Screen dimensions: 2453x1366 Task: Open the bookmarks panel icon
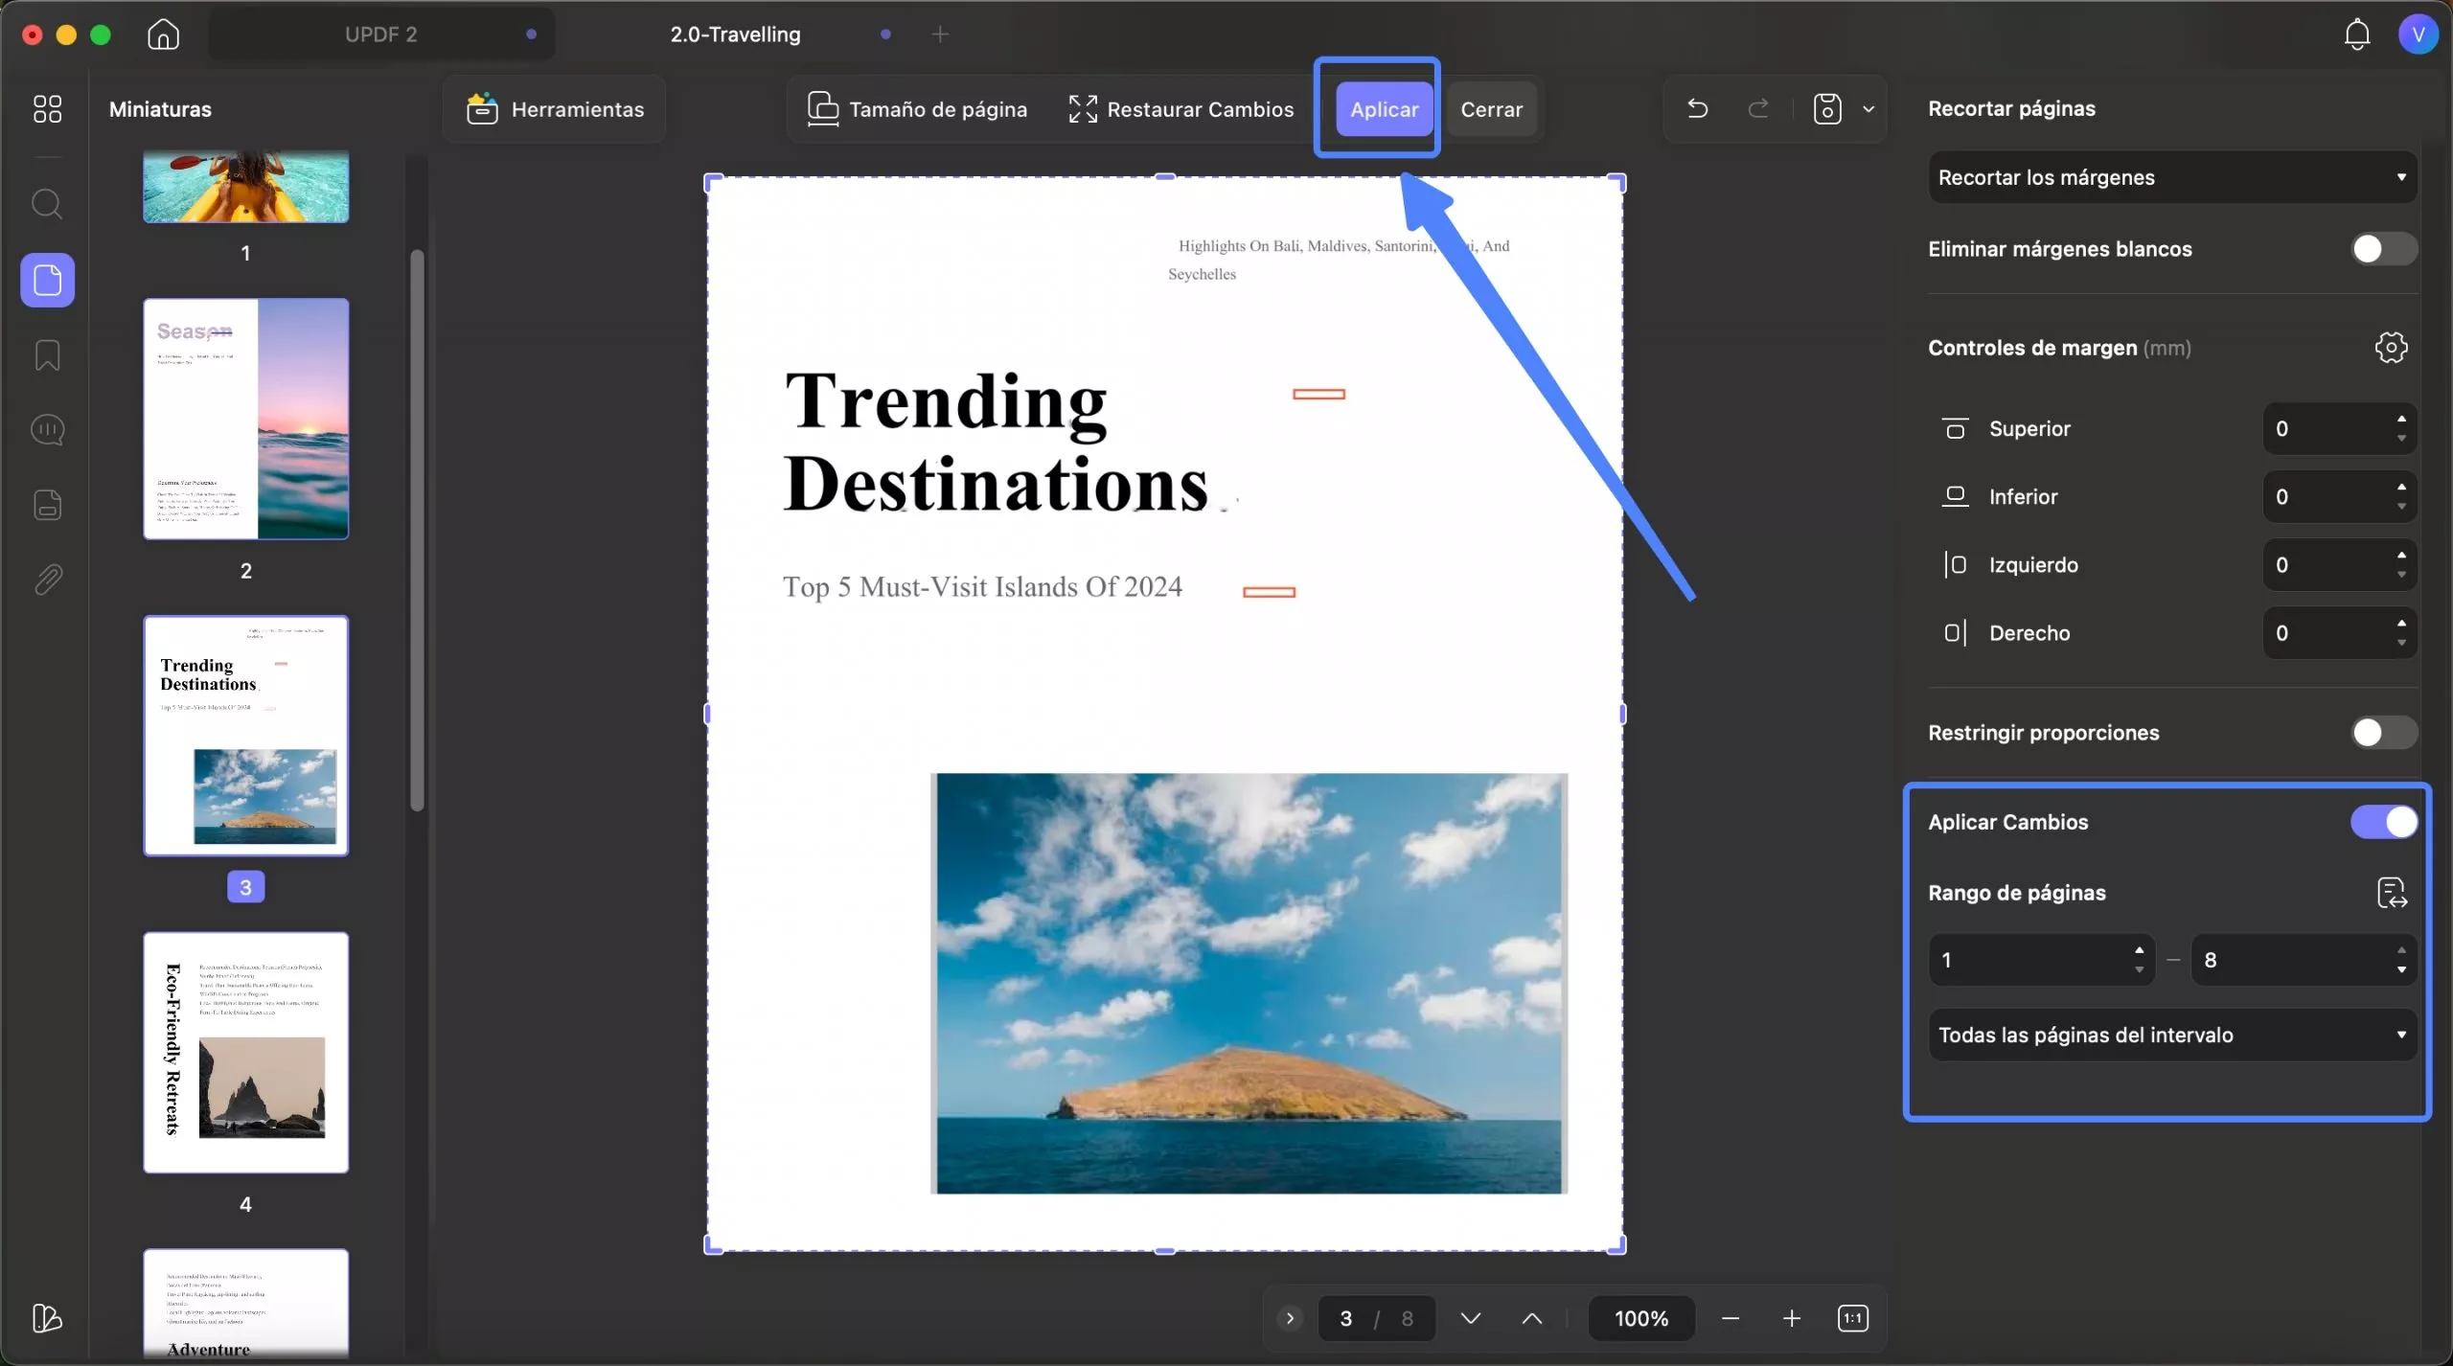click(47, 354)
